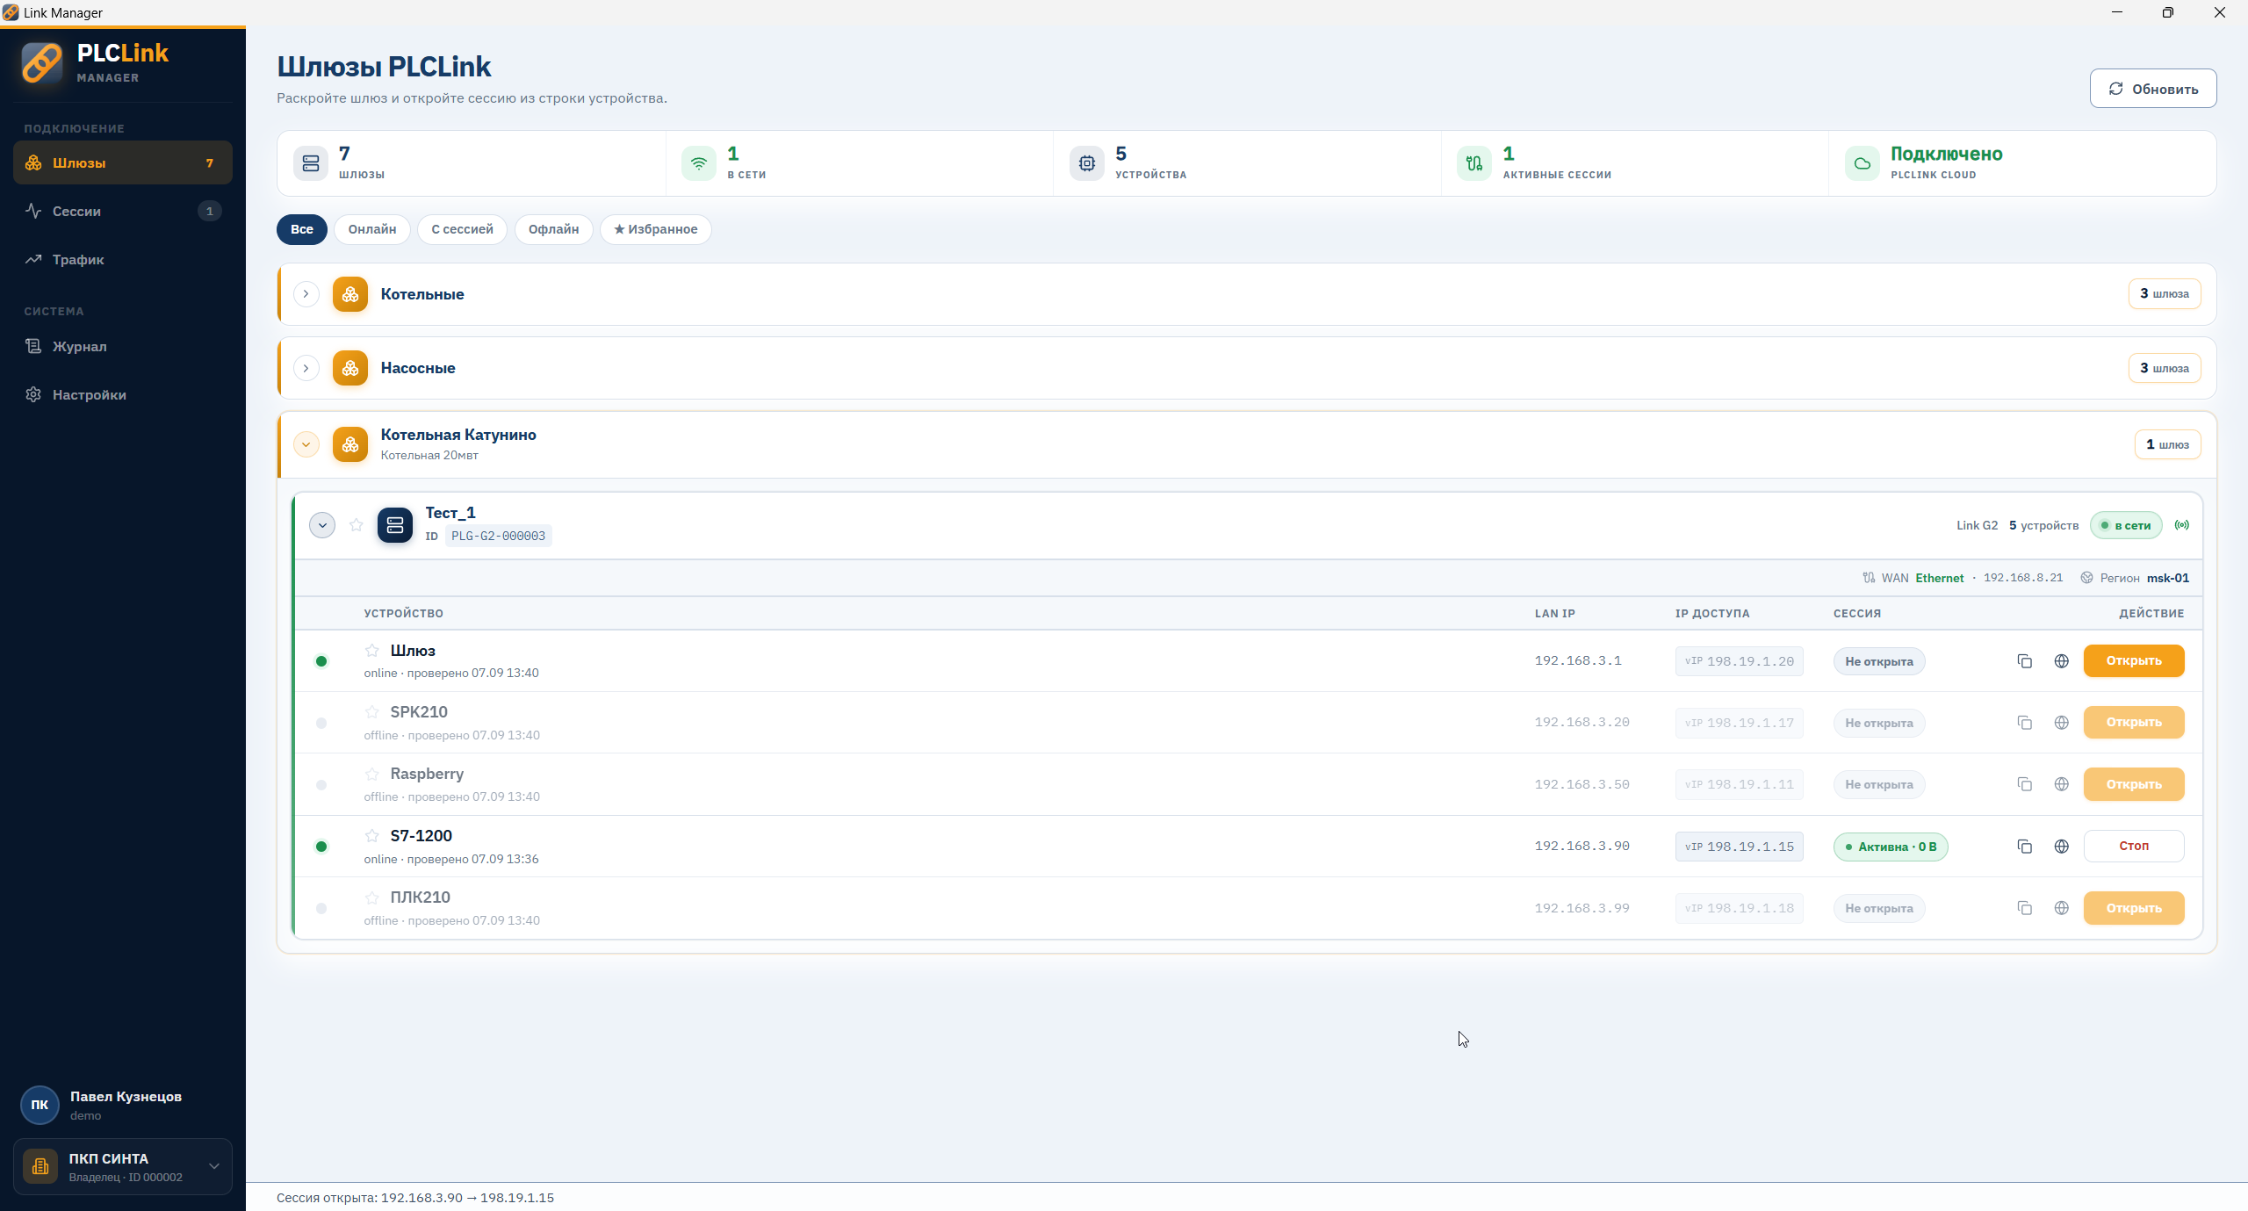Open the ПКП СИНТА organization dropdown
The image size is (2248, 1211).
pyautogui.click(x=123, y=1166)
